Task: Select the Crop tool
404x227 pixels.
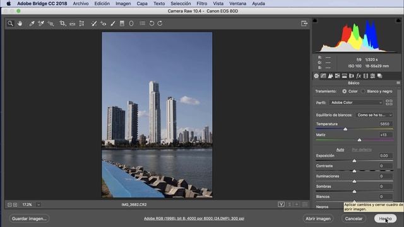Action: coord(62,23)
